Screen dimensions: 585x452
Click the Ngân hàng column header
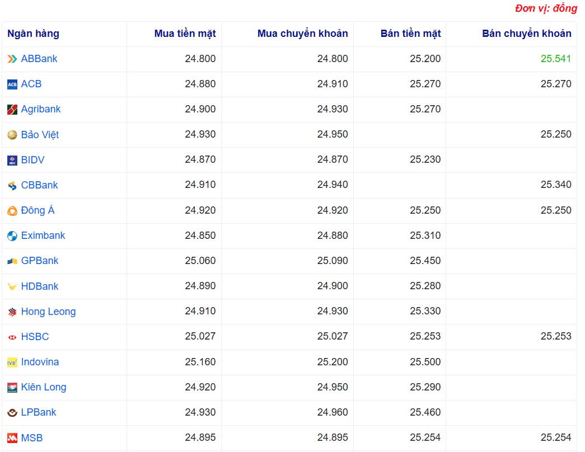[33, 34]
